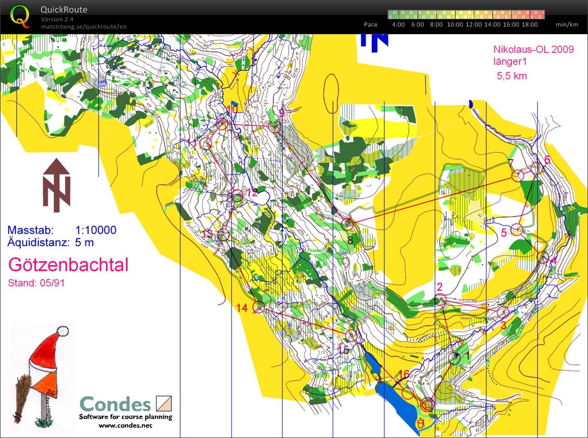The height and width of the screenshot is (438, 588).
Task: Click the Nikolaus-OL 2009 course title
Action: pos(533,49)
